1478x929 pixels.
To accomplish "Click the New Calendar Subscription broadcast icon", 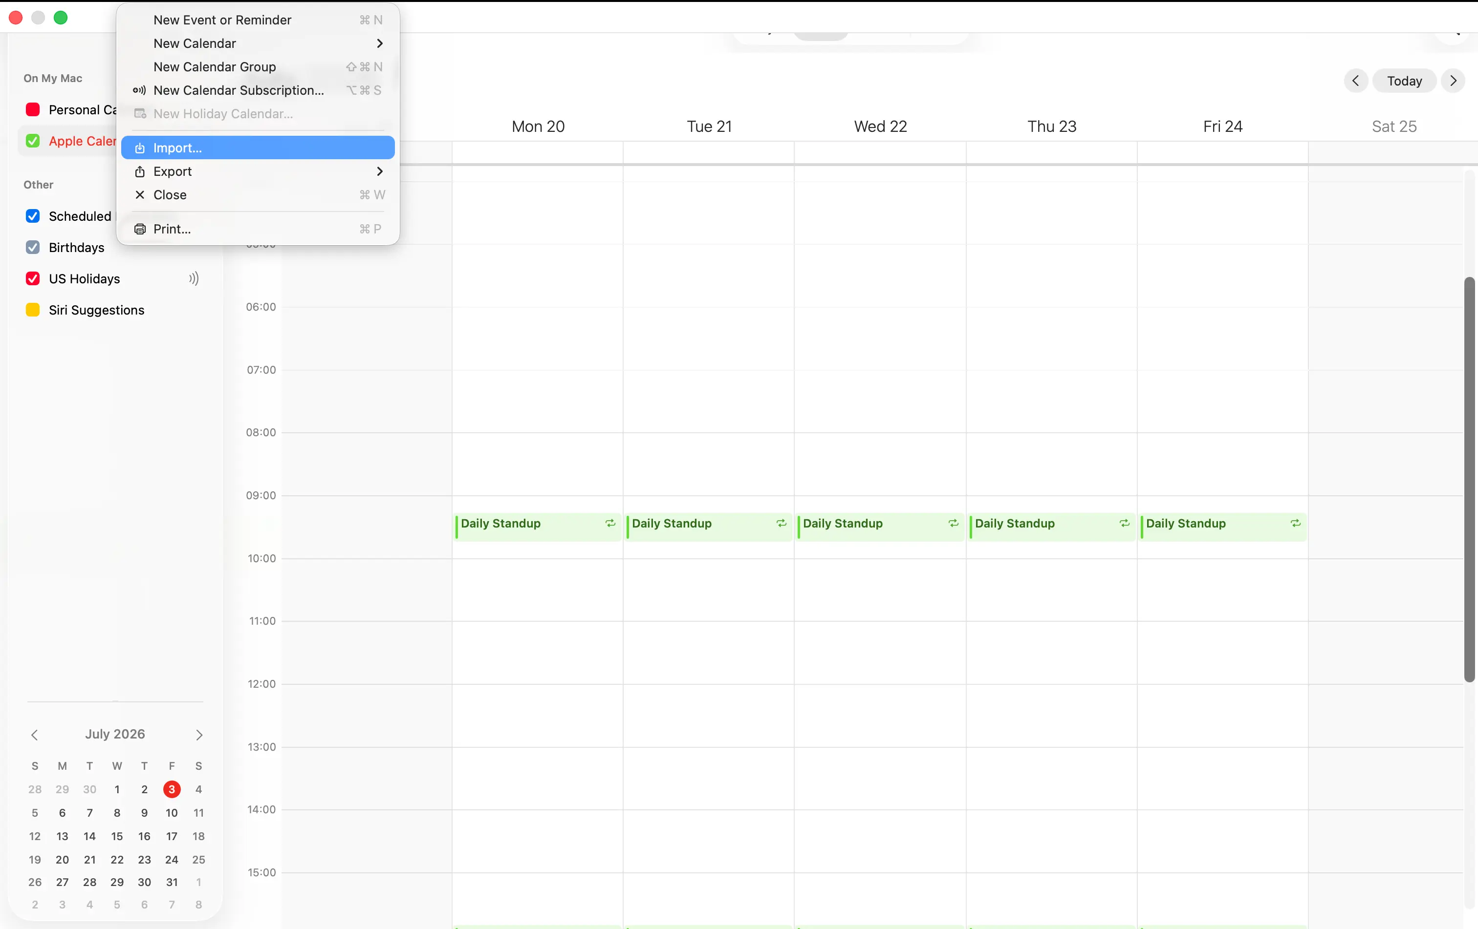I will click(139, 90).
